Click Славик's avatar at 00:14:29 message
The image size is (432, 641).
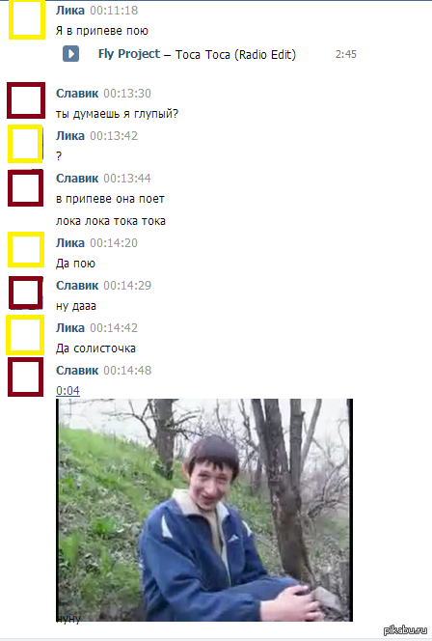26,293
